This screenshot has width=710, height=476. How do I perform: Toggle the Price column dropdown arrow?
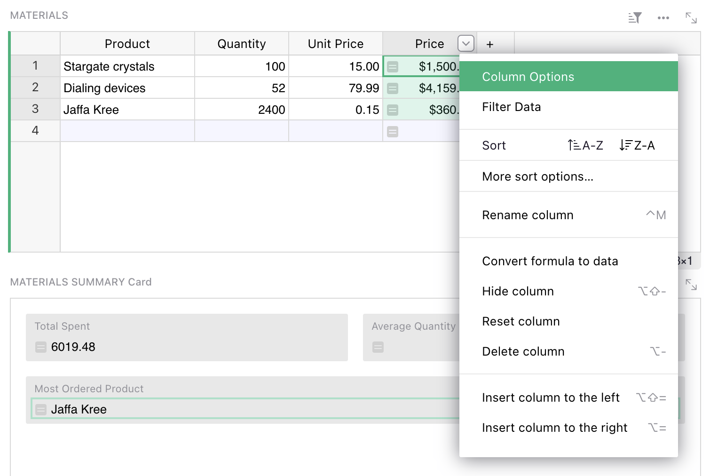pyautogui.click(x=465, y=44)
